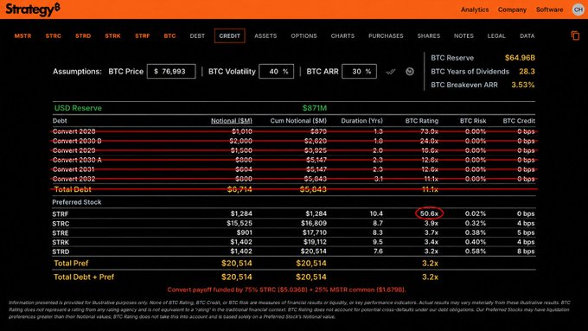Image resolution: width=588 pixels, height=331 pixels.
Task: Click the Total Pref row label
Action: click(x=71, y=263)
